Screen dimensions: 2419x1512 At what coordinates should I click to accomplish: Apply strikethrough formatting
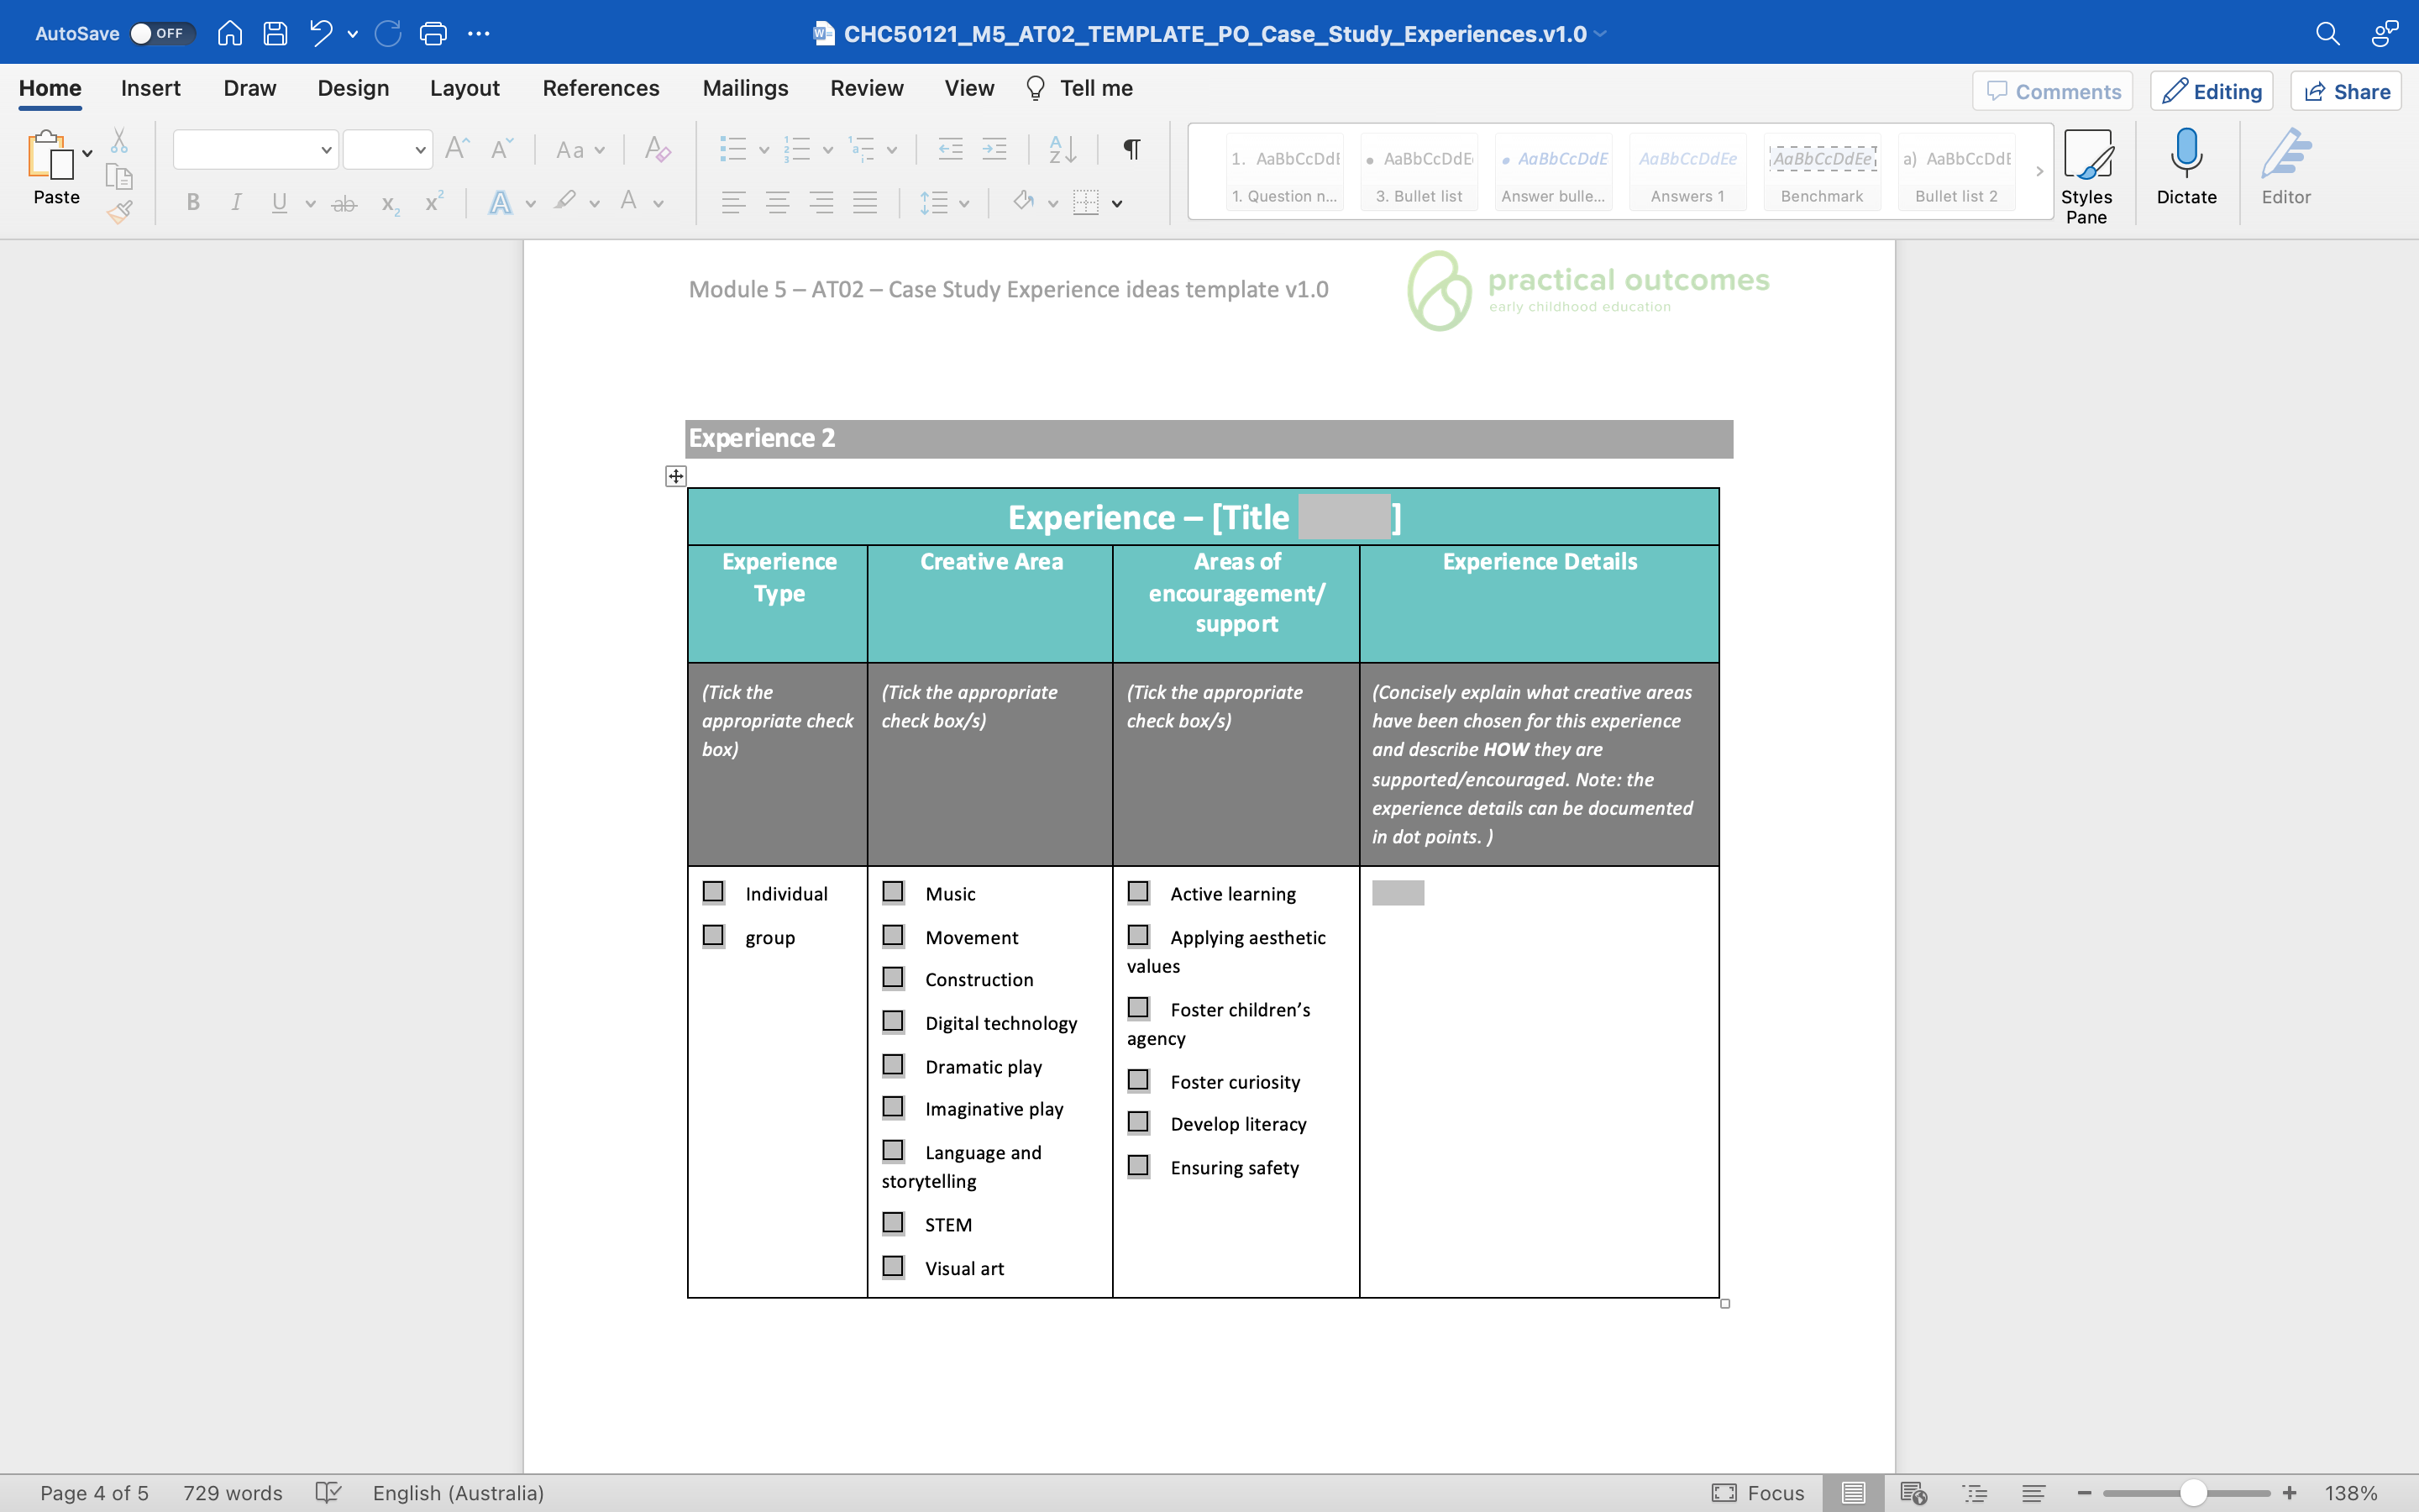(344, 202)
